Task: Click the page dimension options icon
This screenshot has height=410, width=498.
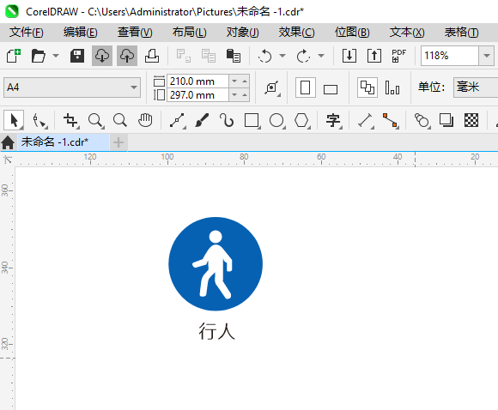Action: pos(272,87)
